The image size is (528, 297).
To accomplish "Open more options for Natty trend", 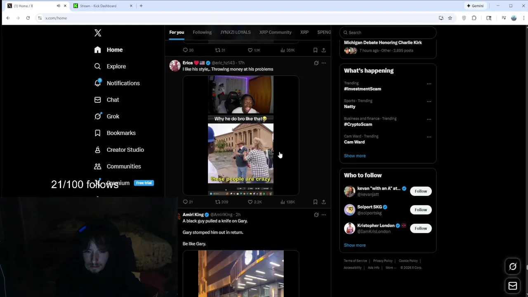I will pos(429,101).
